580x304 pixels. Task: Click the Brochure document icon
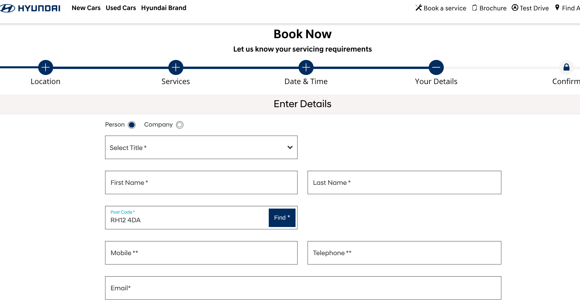475,8
